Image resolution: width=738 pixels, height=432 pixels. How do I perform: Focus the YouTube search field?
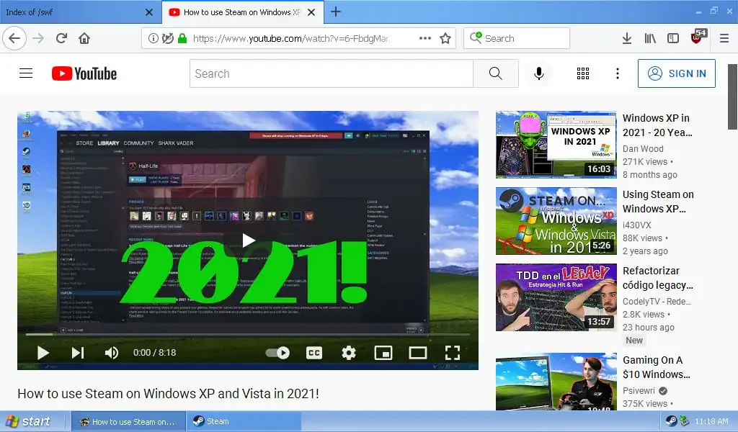click(x=332, y=73)
